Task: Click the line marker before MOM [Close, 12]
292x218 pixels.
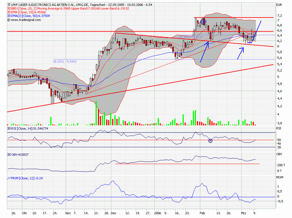Action: click(9, 178)
